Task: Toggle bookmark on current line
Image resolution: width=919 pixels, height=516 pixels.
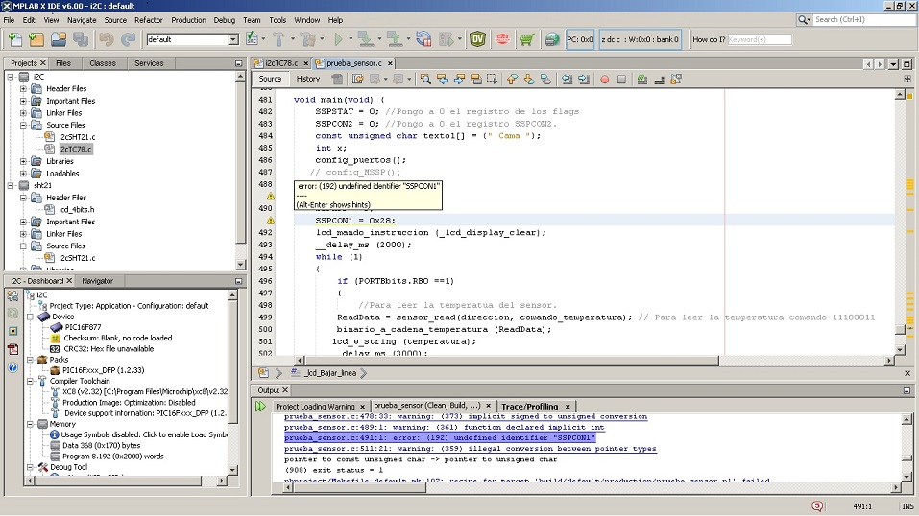Action: (x=546, y=79)
